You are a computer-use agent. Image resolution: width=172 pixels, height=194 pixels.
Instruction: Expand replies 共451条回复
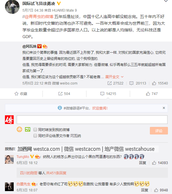click(x=56, y=173)
